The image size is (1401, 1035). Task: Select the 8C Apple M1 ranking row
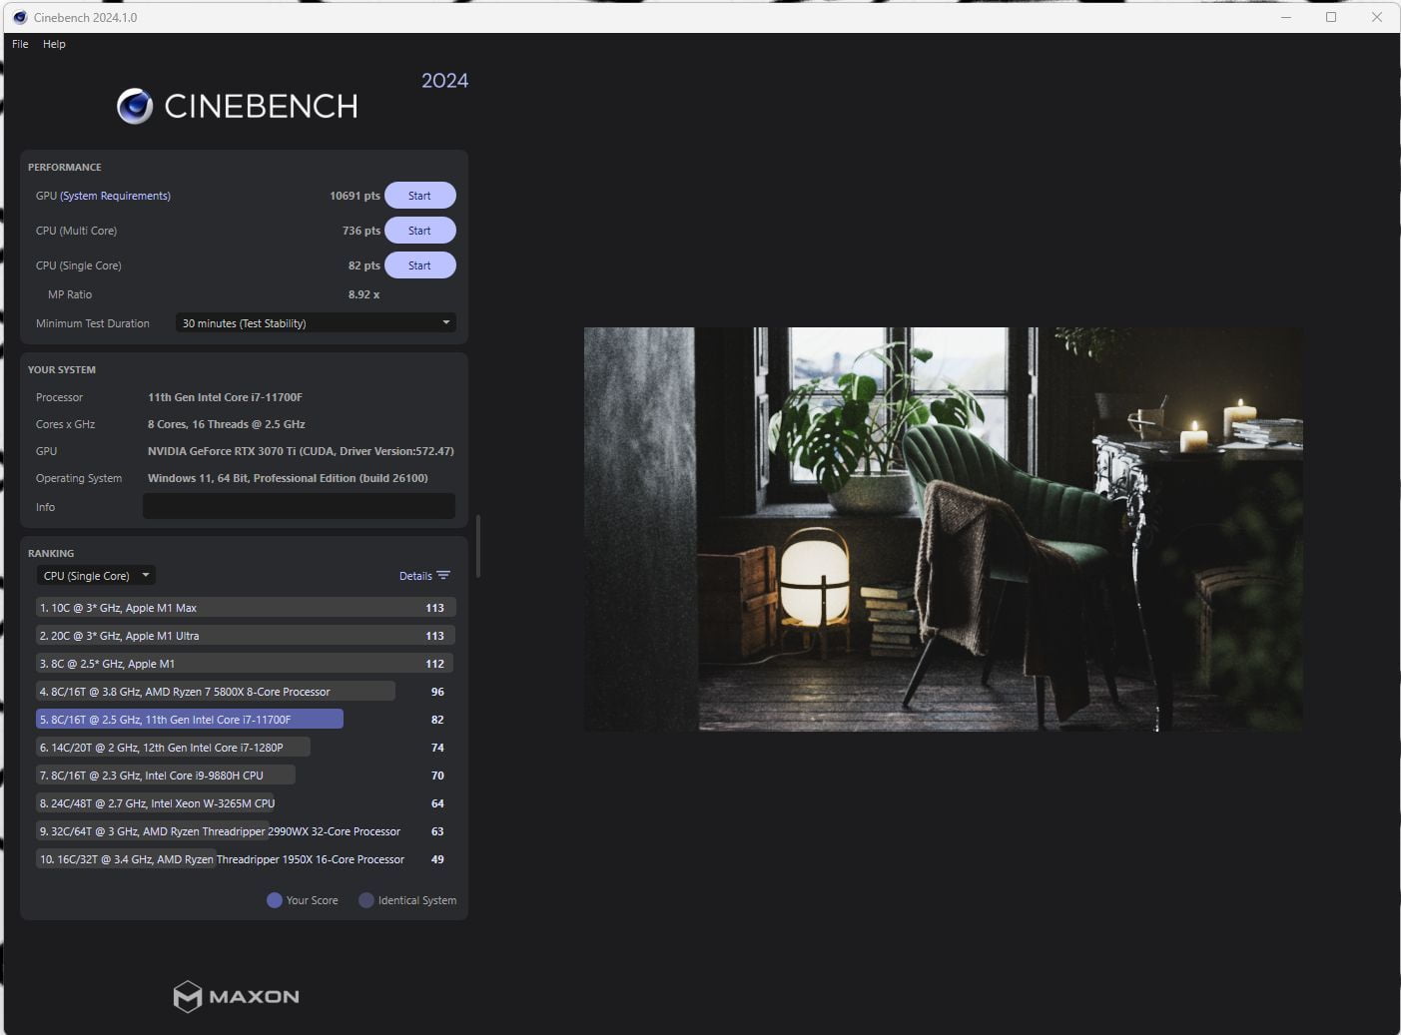click(x=246, y=664)
